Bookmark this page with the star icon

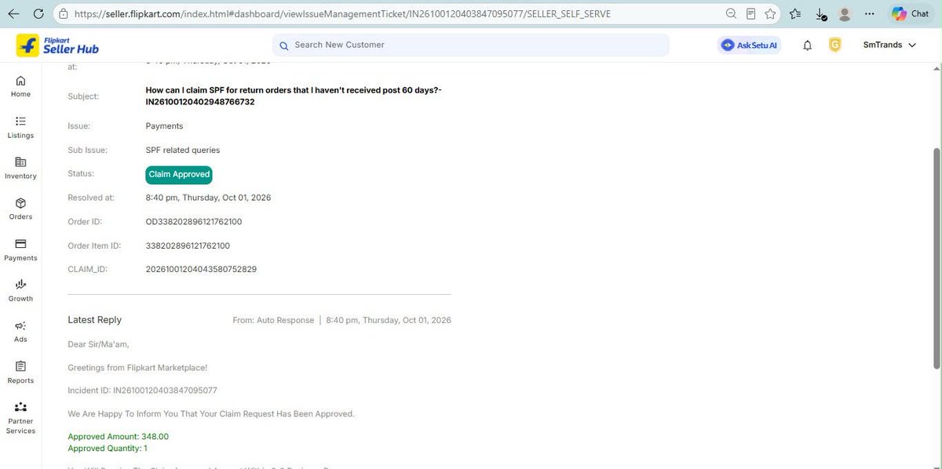pyautogui.click(x=771, y=13)
